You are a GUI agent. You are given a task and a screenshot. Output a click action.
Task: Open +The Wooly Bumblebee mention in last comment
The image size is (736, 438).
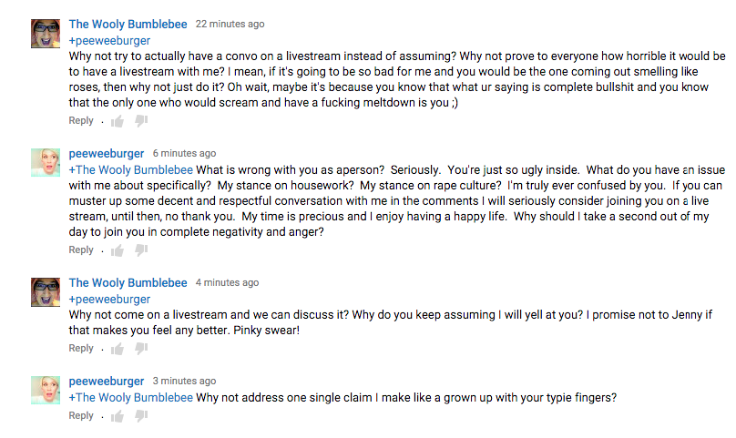pyautogui.click(x=131, y=398)
